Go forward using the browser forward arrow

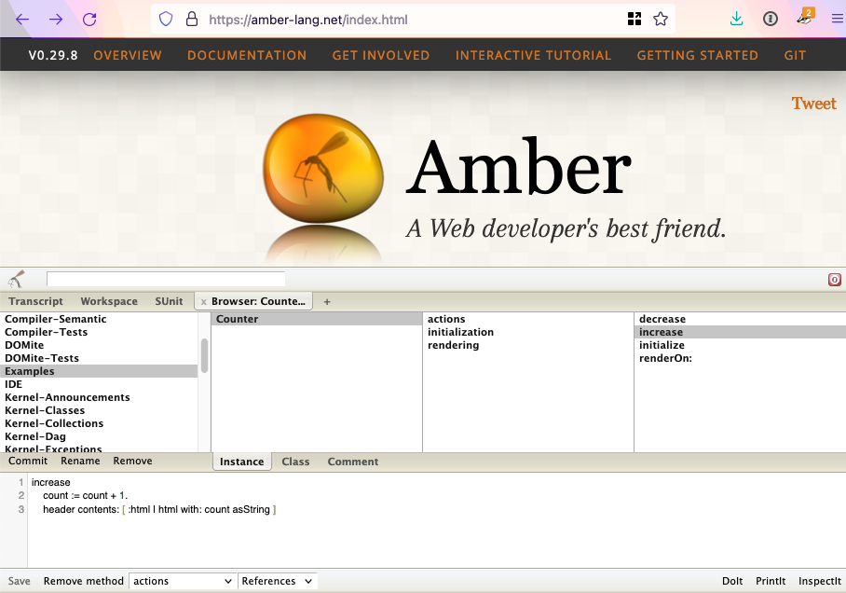(x=56, y=20)
